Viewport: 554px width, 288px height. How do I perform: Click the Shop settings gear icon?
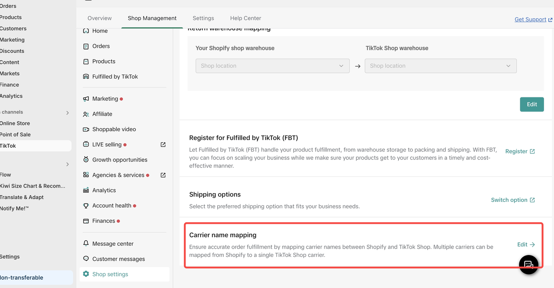tap(86, 274)
